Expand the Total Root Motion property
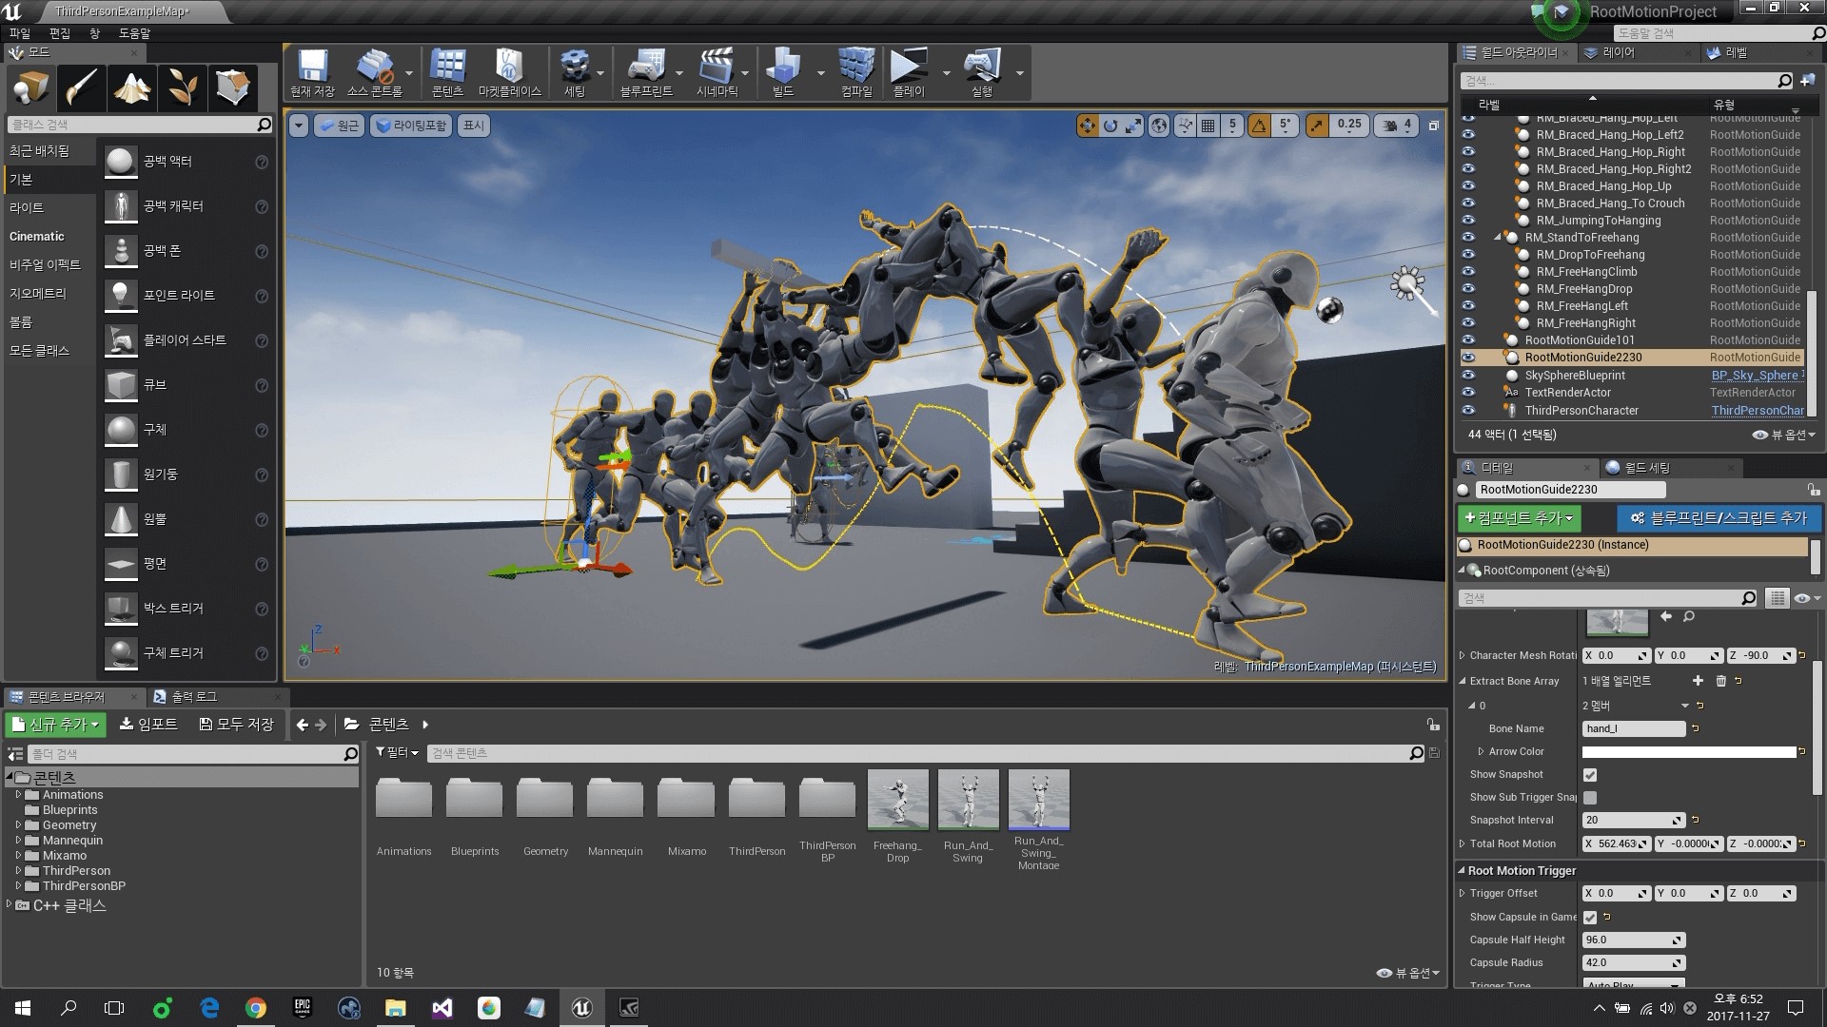Viewport: 1827px width, 1027px height. click(1463, 843)
